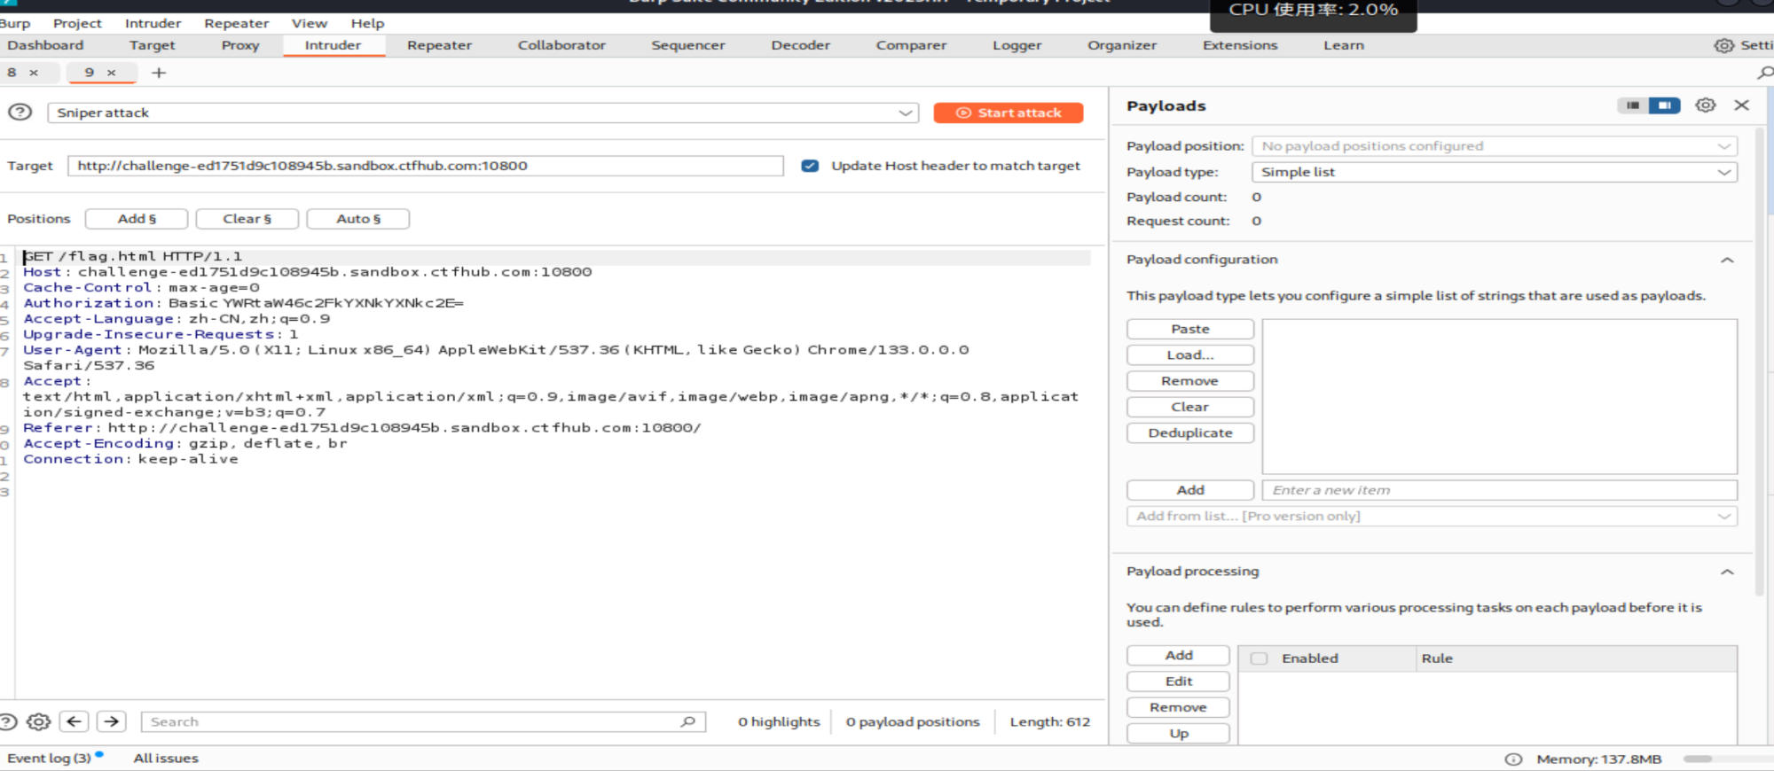Screen dimensions: 1774x771
Task: Add a new Intruder tab with plus
Action: pos(159,73)
